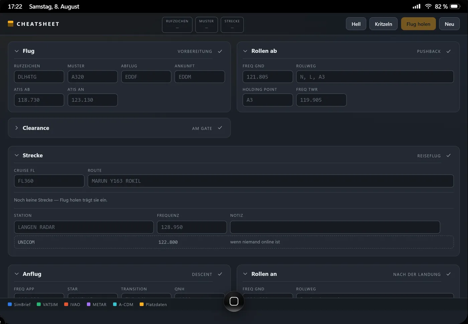This screenshot has width=468, height=324.
Task: Tick the Clearance Am Gate checkmark
Action: tap(220, 128)
